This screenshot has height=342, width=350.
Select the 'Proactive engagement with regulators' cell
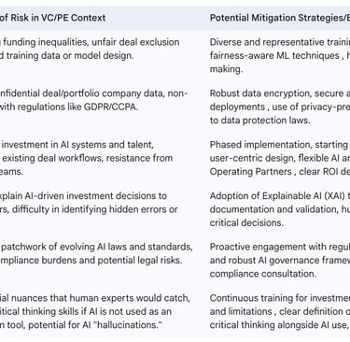(x=280, y=261)
